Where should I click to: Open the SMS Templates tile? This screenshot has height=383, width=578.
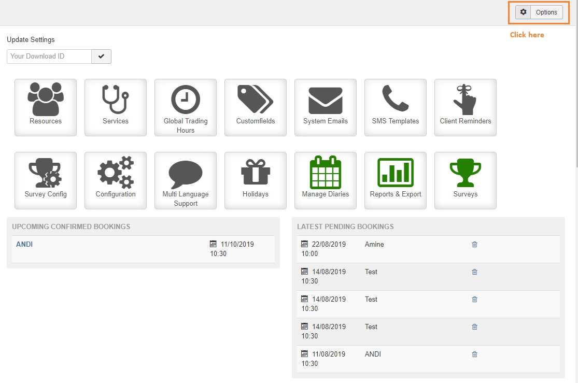coord(395,107)
